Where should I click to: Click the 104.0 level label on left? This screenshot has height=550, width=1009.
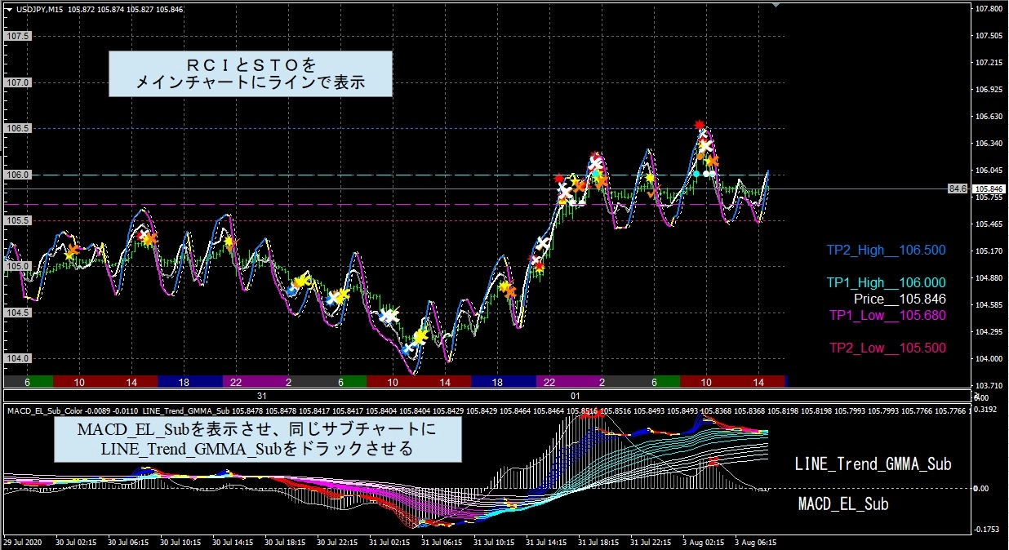click(x=18, y=358)
